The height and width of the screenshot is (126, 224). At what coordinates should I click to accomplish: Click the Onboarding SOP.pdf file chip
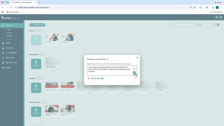pyautogui.click(x=95, y=78)
